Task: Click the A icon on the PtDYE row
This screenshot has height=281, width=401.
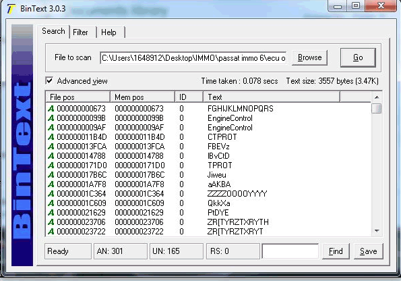Action: pos(51,213)
